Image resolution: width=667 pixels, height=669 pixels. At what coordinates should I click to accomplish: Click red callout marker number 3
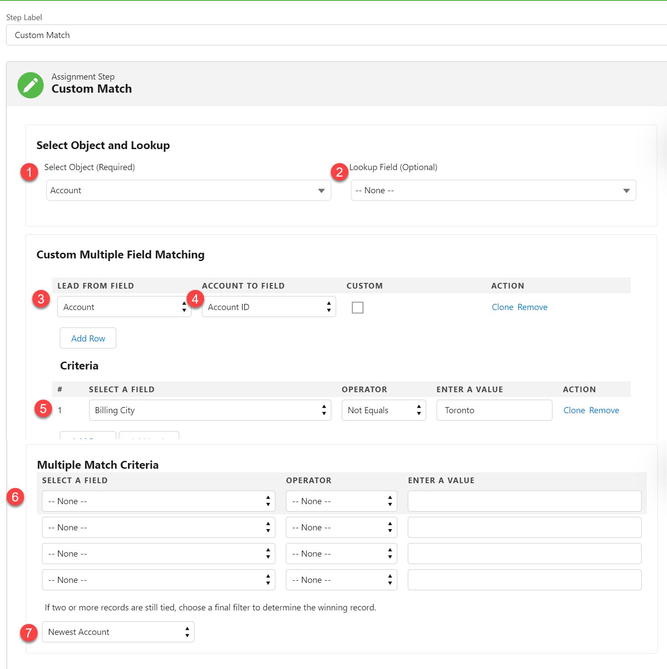[x=41, y=299]
